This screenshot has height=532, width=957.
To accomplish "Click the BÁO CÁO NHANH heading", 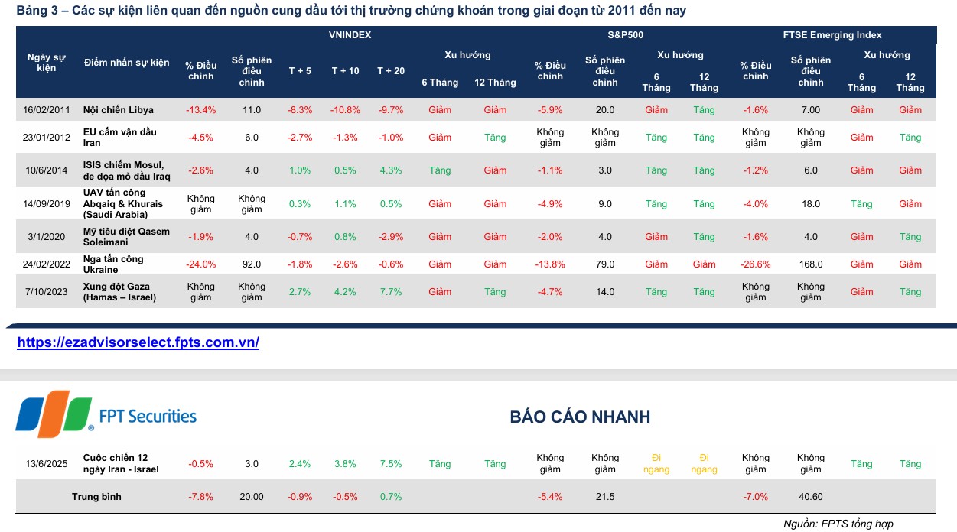I will pyautogui.click(x=580, y=417).
